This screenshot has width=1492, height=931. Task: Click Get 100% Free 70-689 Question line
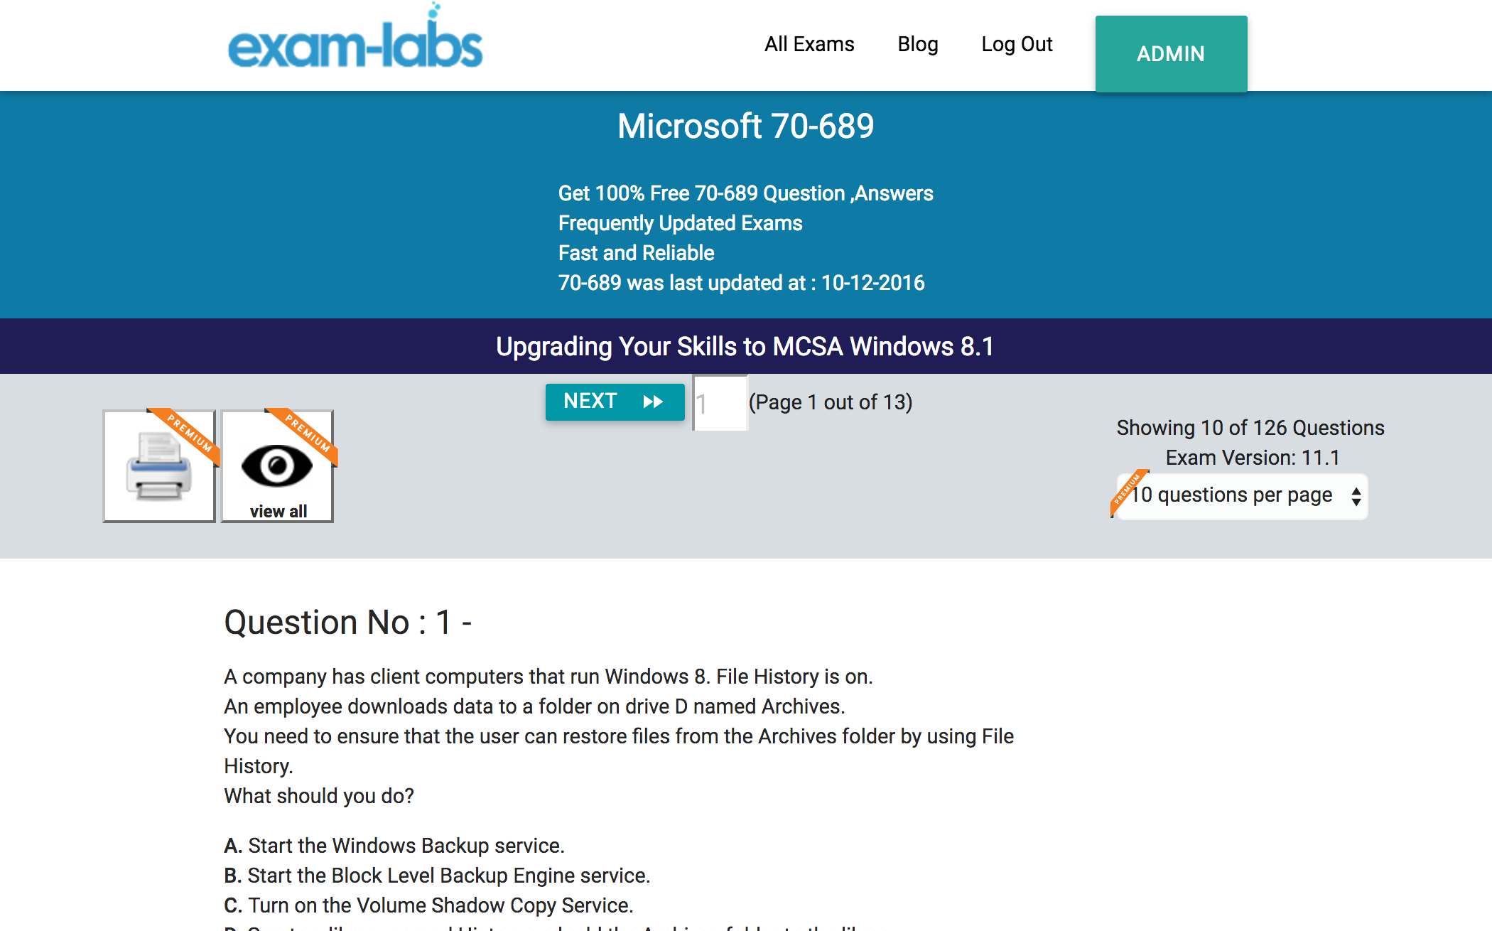746,193
